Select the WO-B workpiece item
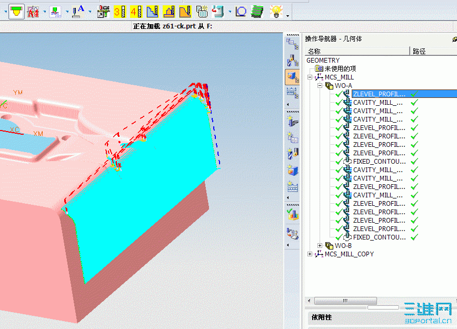Image resolution: width=457 pixels, height=329 pixels. point(343,246)
